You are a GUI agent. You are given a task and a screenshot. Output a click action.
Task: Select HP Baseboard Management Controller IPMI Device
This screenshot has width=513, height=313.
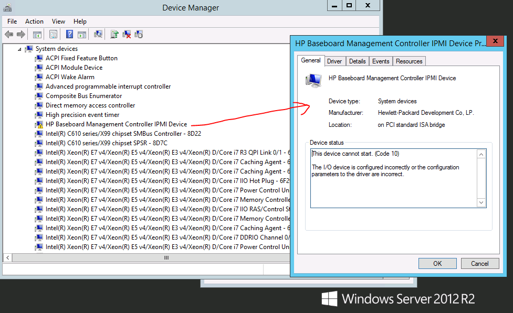[116, 124]
